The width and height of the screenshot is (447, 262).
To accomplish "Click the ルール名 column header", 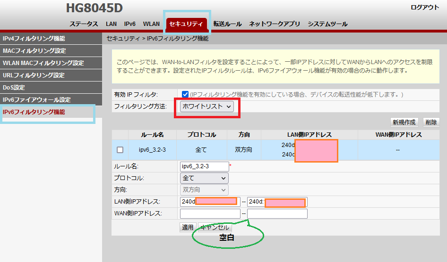I will pyautogui.click(x=152, y=135).
